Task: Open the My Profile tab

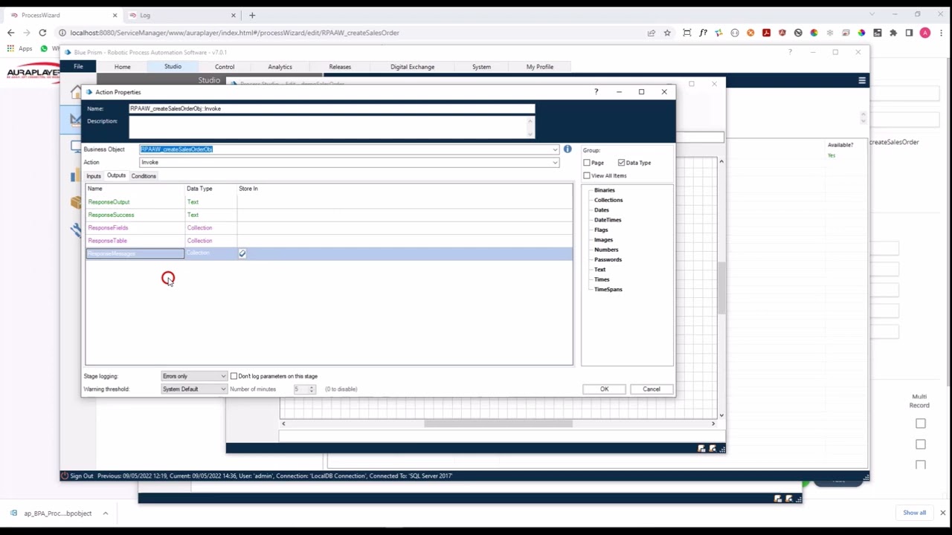Action: (540, 67)
